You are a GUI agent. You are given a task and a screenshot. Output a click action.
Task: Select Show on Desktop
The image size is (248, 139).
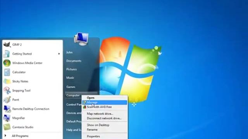105,125
